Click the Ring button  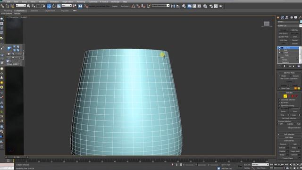(282, 115)
